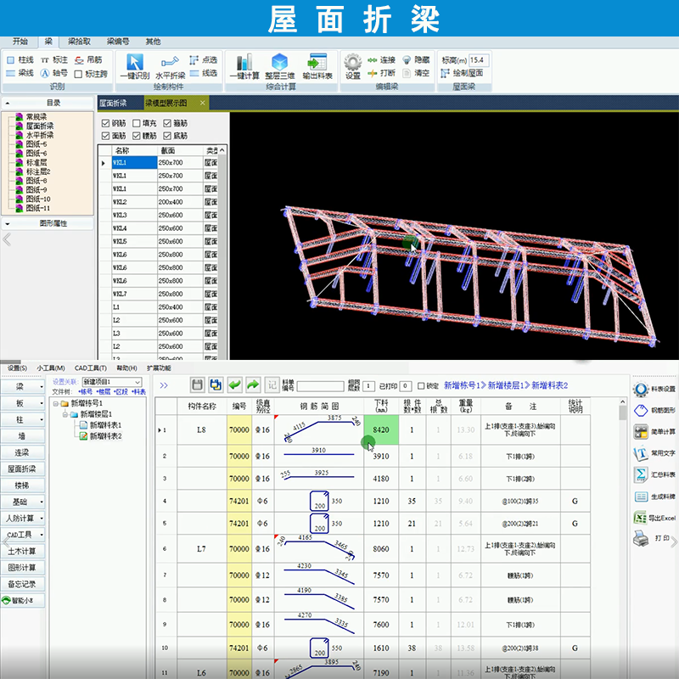Open the 设置 gear in ribbon
Viewport: 679px width, 679px height.
[x=353, y=67]
